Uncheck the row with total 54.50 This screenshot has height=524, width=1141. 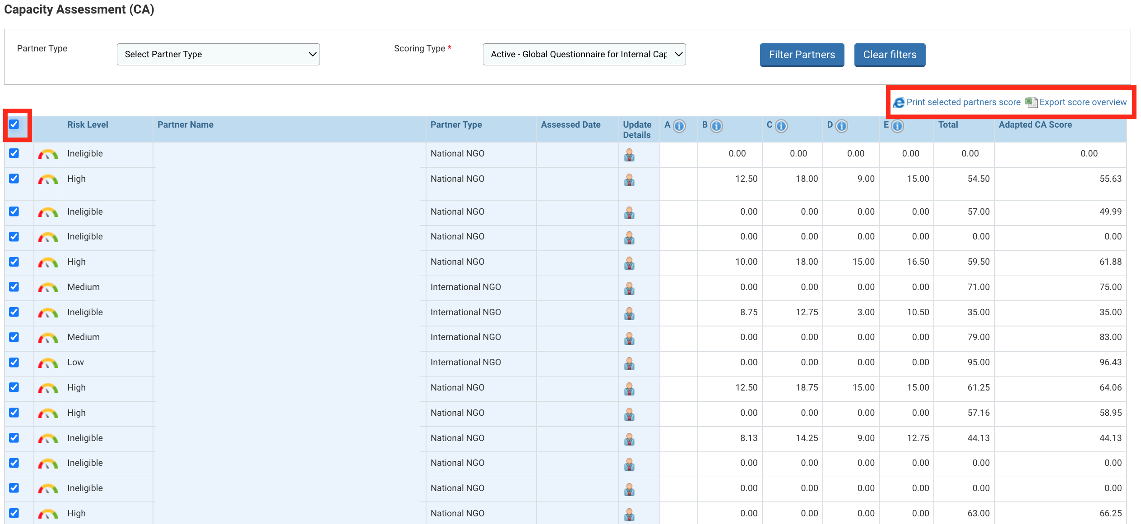[14, 179]
